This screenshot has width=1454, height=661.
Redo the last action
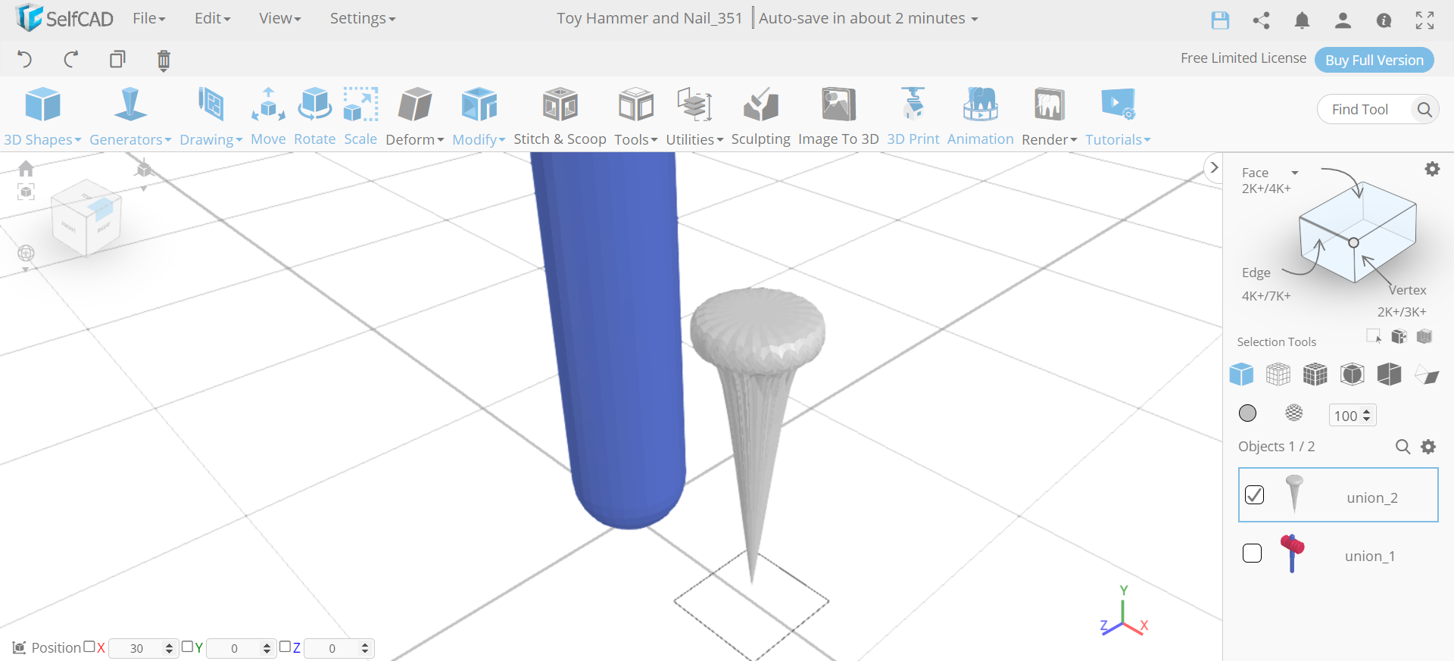tap(71, 59)
